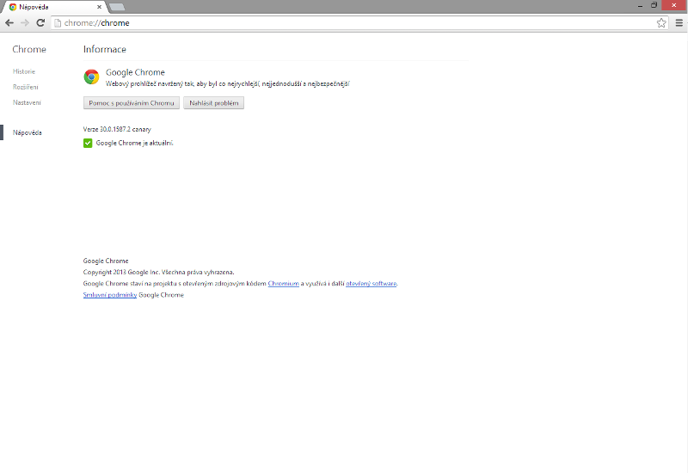This screenshot has width=688, height=473.
Task: Open Rozšíření in the sidebar
Action: 26,87
